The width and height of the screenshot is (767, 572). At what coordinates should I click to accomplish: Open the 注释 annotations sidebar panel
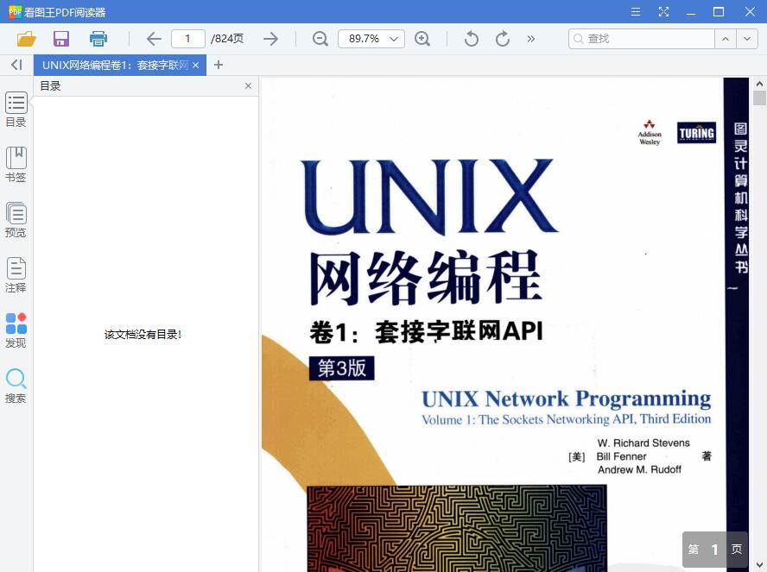point(16,275)
